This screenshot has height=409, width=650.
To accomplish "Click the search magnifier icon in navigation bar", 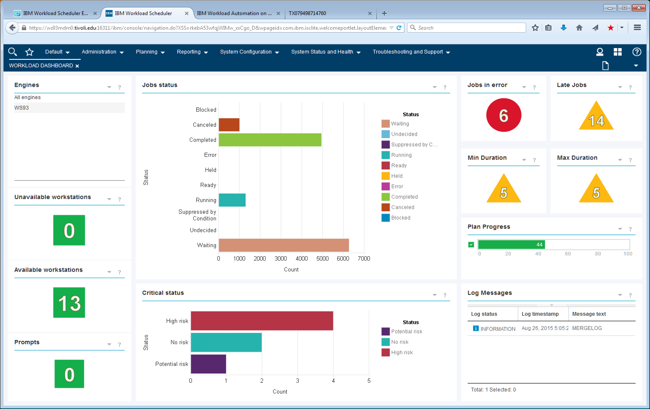I will pyautogui.click(x=13, y=52).
